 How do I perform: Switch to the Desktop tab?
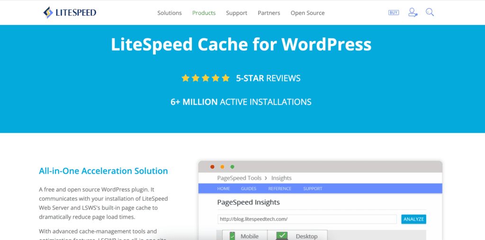tap(297, 236)
